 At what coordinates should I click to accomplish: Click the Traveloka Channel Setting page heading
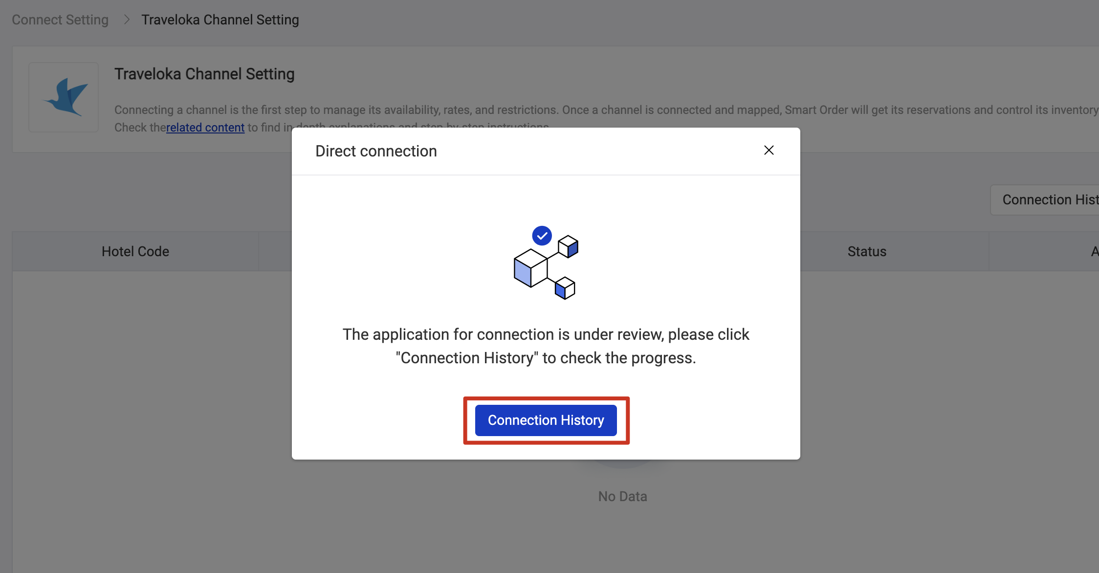pos(204,74)
